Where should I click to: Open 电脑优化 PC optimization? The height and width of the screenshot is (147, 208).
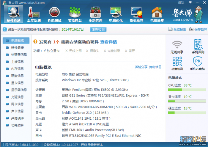(x=116, y=14)
